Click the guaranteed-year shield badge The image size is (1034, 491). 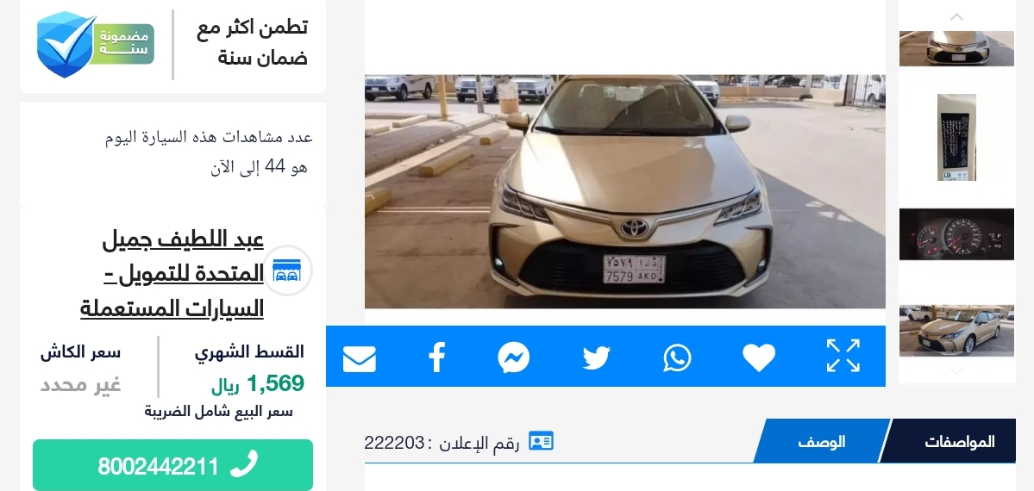click(x=96, y=44)
